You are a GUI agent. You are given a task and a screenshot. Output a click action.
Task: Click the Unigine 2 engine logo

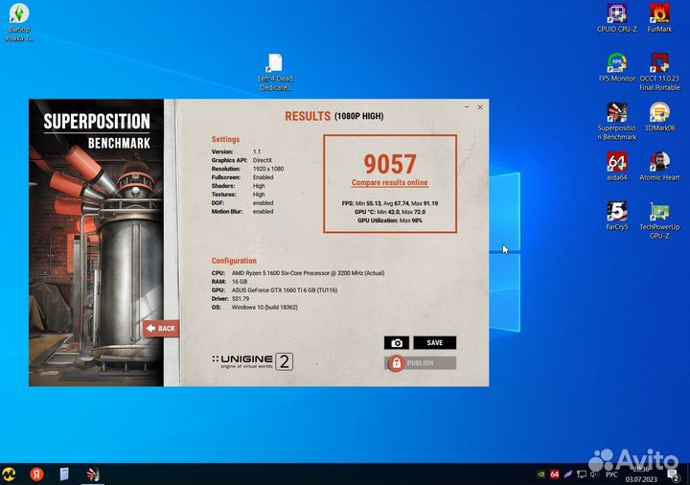pos(252,361)
